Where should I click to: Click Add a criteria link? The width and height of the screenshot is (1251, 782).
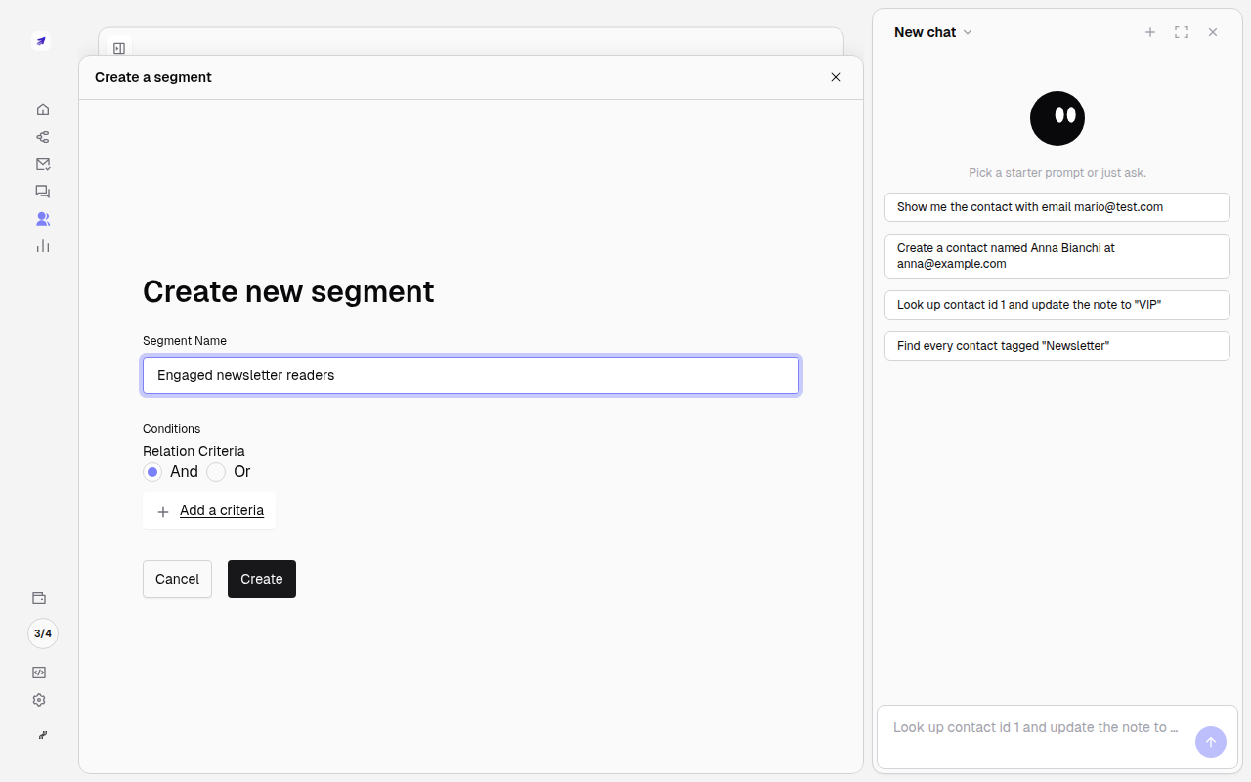[209, 510]
